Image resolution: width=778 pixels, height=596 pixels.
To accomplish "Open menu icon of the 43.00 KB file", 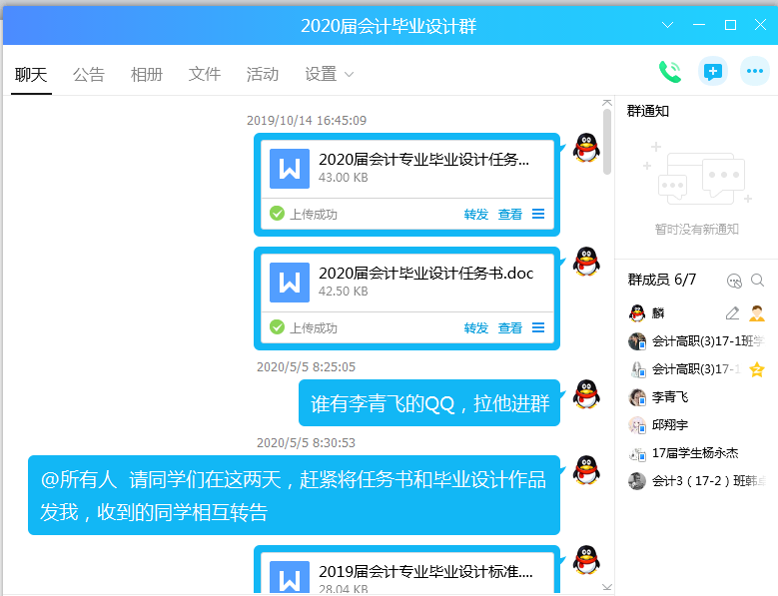I will [538, 214].
